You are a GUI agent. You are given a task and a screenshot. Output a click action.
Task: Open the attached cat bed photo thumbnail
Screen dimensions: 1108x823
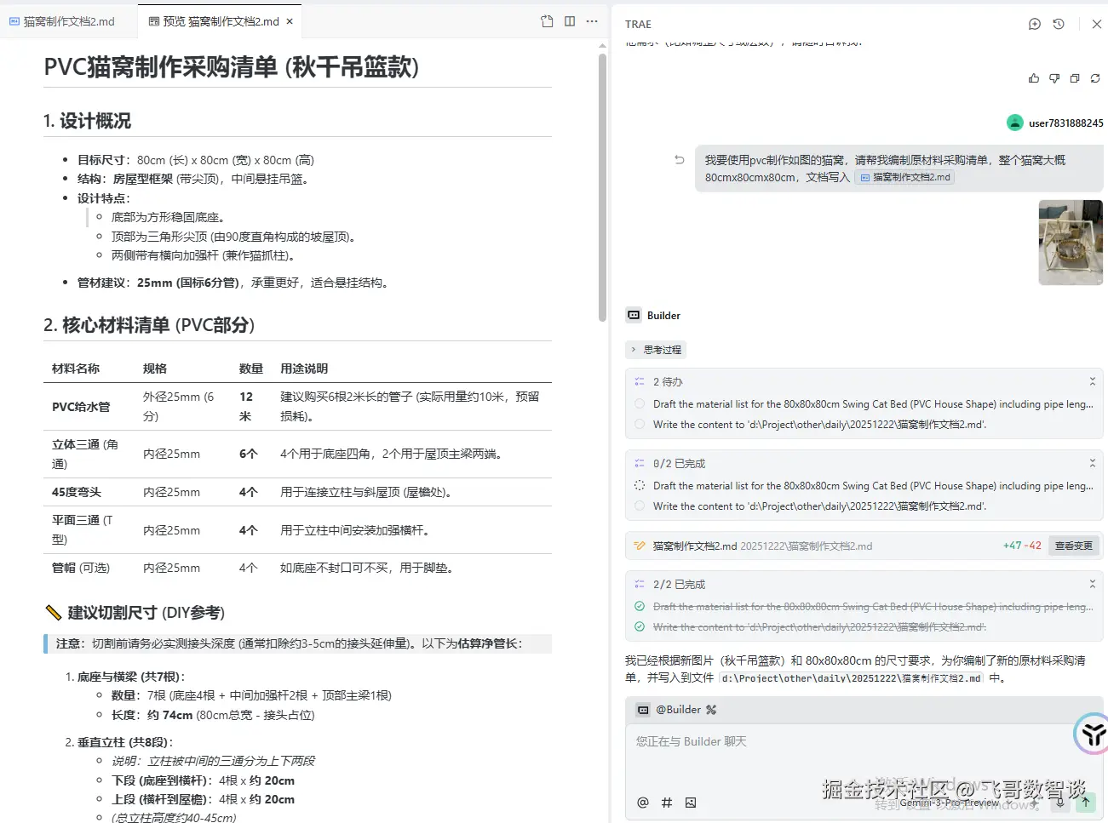[x=1071, y=243]
